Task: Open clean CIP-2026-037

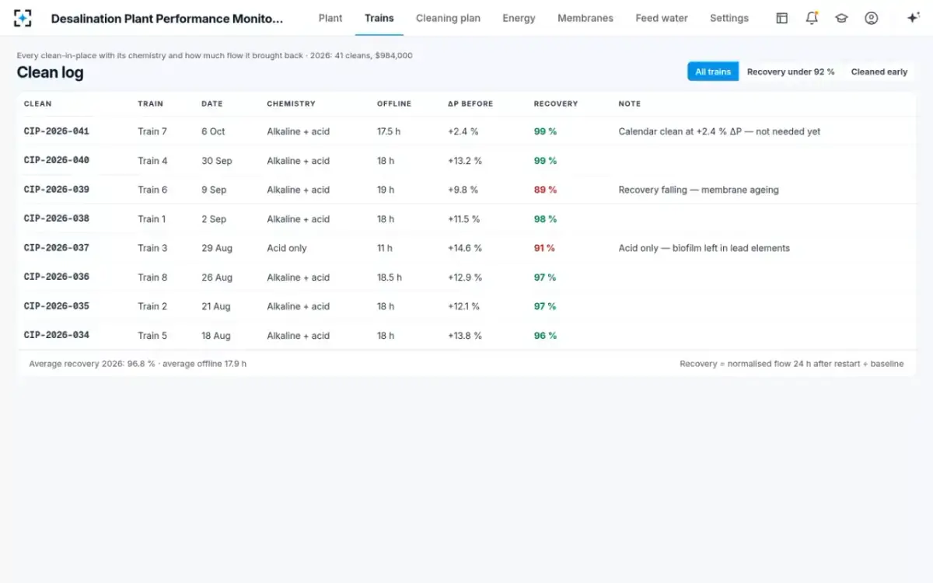Action: coord(57,248)
